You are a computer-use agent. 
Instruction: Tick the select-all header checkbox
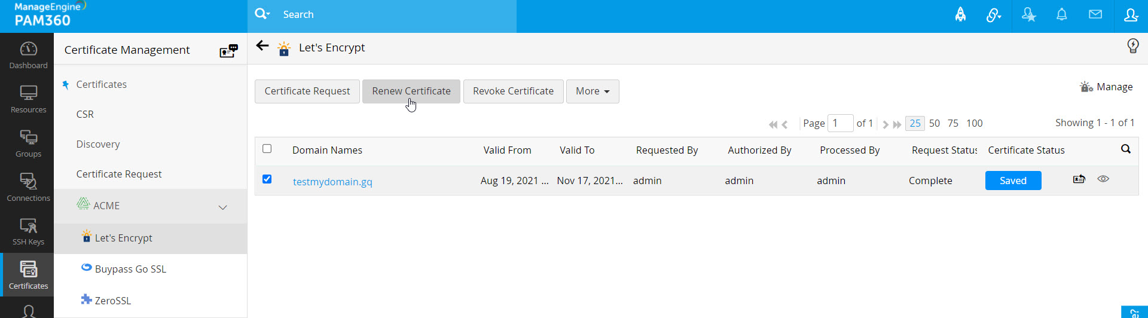click(267, 149)
